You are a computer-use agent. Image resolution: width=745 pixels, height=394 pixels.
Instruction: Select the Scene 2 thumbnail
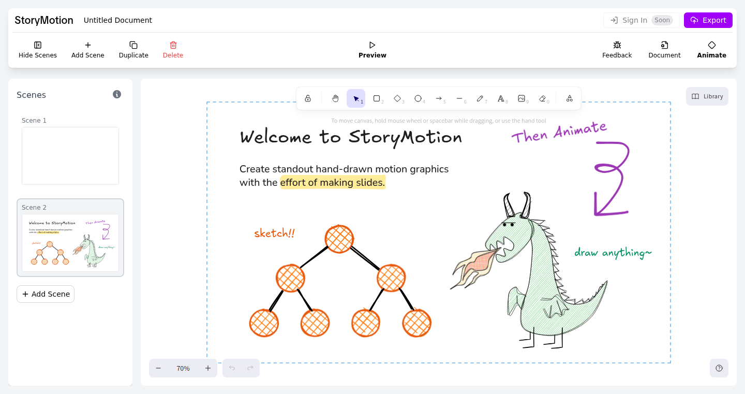pos(70,243)
